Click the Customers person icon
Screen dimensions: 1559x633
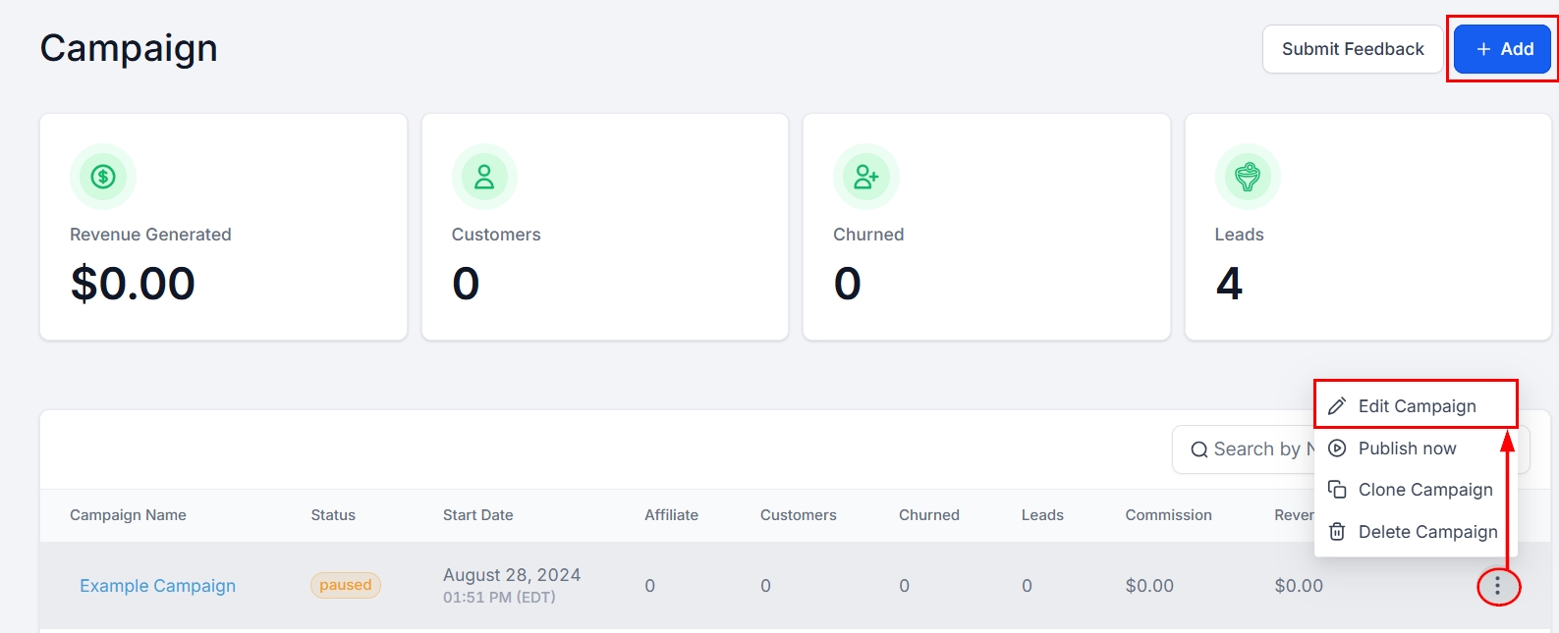point(484,177)
